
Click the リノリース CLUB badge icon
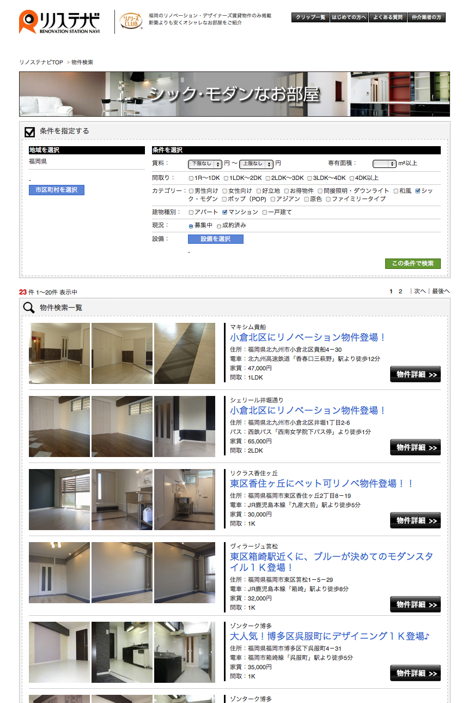131,20
